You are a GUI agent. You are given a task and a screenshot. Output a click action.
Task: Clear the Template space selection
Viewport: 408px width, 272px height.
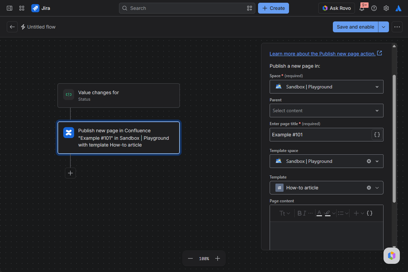(x=369, y=161)
